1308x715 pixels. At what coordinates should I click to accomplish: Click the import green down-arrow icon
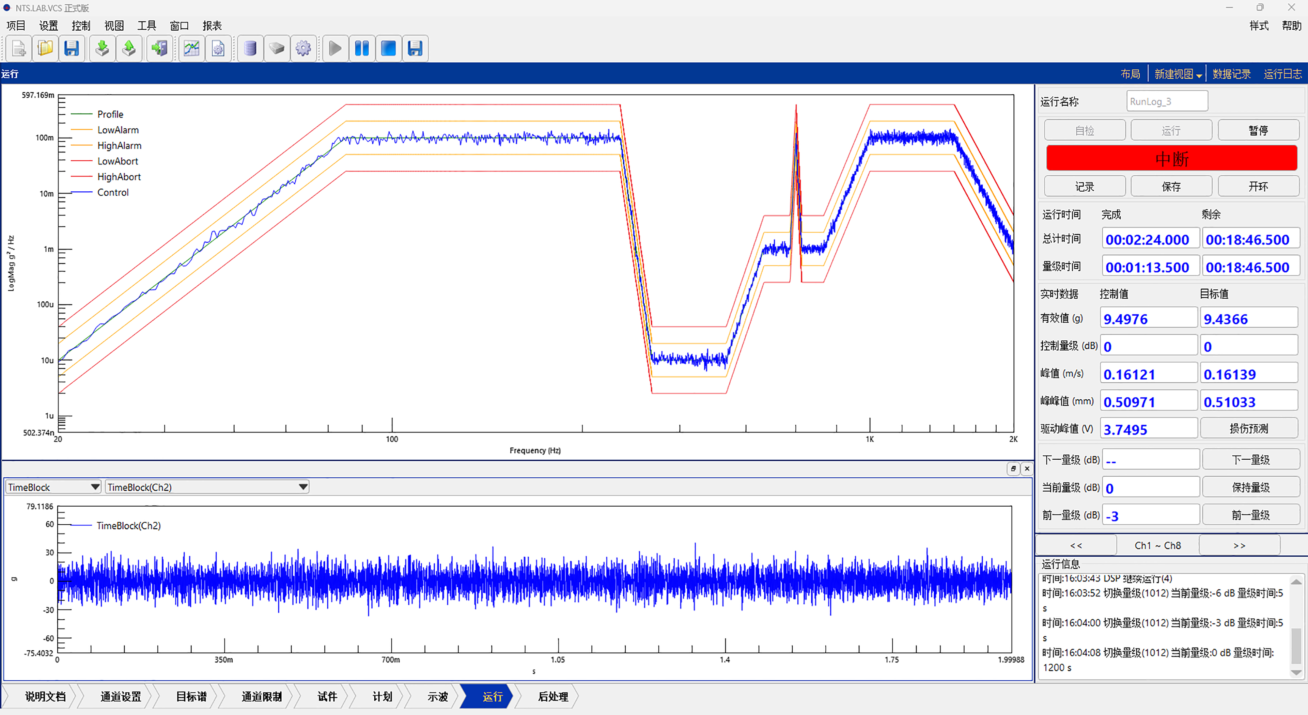coord(102,49)
